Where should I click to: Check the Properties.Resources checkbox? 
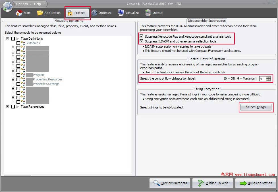pos(18,80)
